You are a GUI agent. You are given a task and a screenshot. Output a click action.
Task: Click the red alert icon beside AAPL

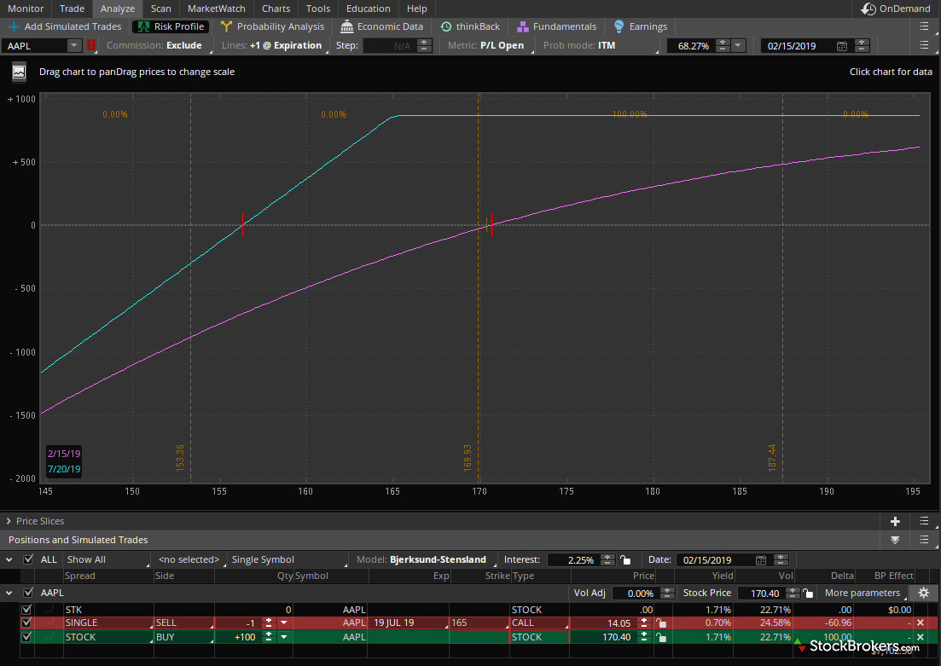pyautogui.click(x=91, y=45)
